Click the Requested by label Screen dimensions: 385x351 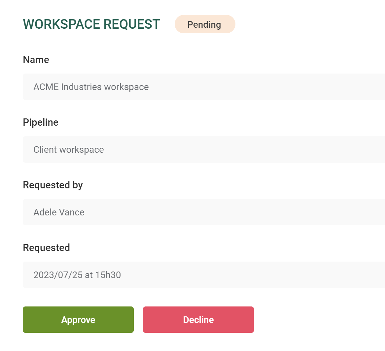coord(53,185)
